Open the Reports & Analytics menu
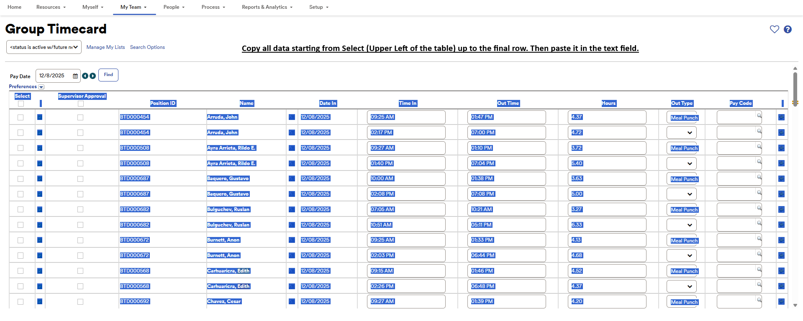803x321 pixels. point(267,7)
